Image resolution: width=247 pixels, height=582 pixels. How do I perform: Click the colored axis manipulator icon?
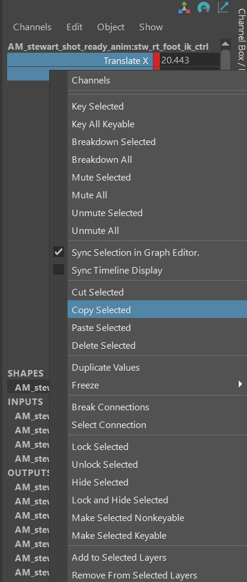(x=184, y=8)
